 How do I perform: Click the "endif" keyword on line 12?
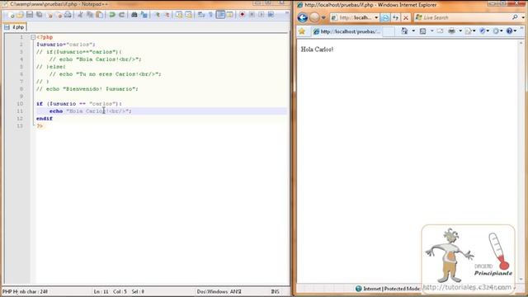[x=45, y=119]
